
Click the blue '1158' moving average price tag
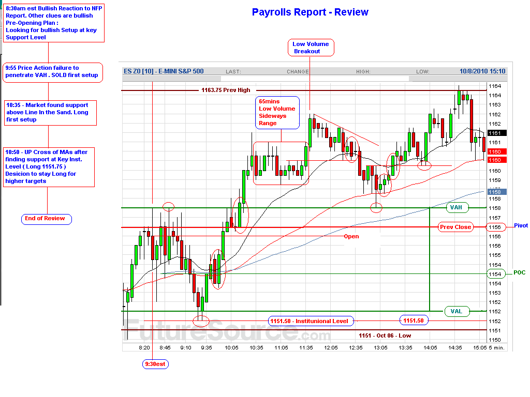(x=496, y=192)
